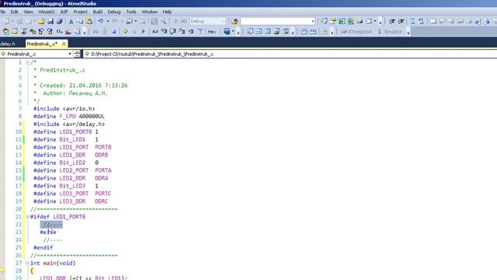497x280 pixels.
Task: Click the #else directive on line 23
Action: pos(48,233)
